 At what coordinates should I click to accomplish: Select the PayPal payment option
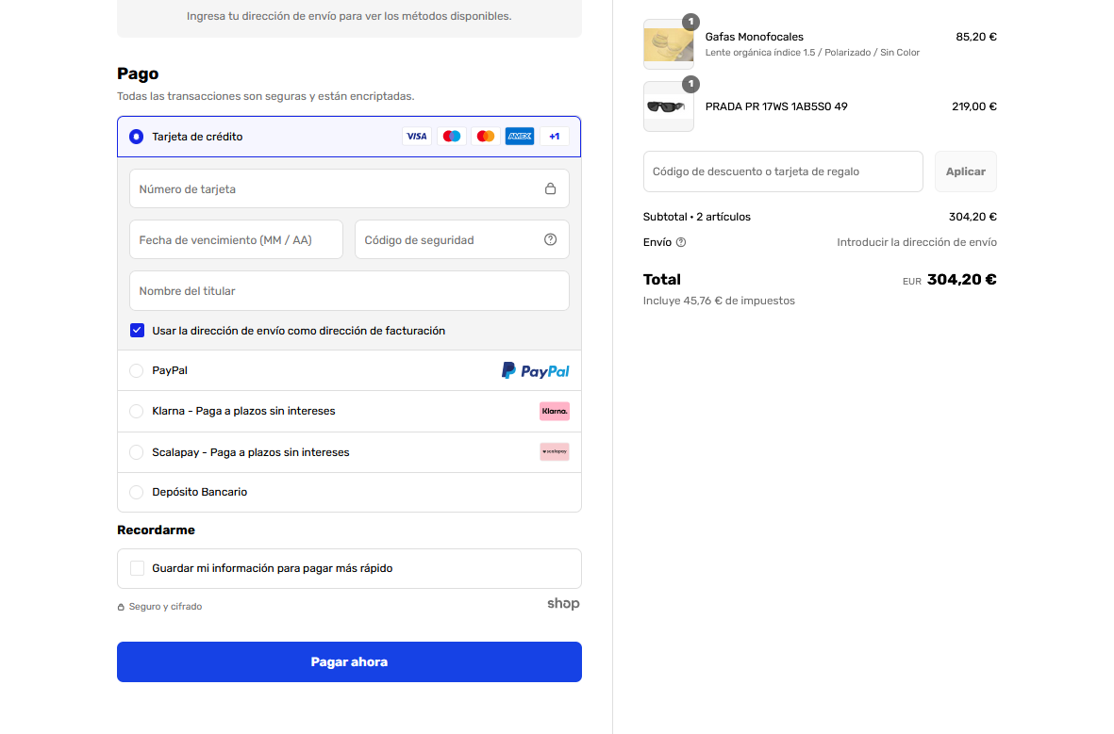point(137,370)
